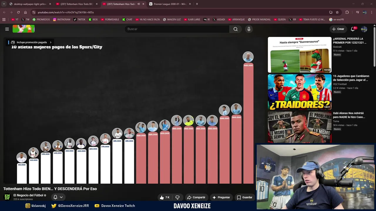Open YouTube notifications bell

tap(353, 29)
